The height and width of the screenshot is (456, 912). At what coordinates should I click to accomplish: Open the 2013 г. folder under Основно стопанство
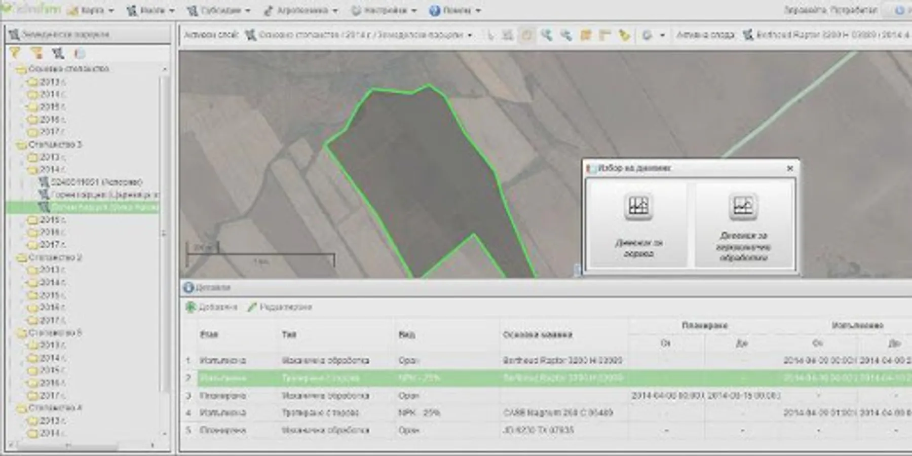(x=47, y=82)
